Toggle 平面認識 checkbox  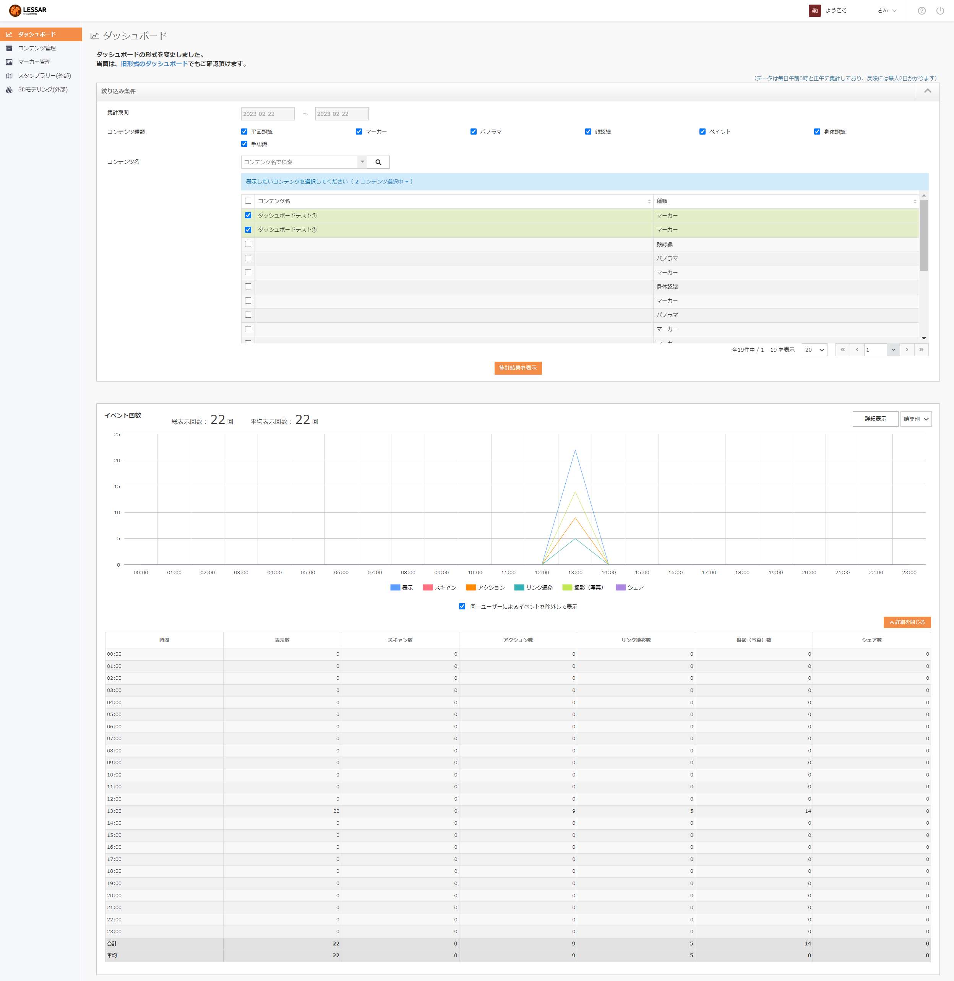pos(245,132)
